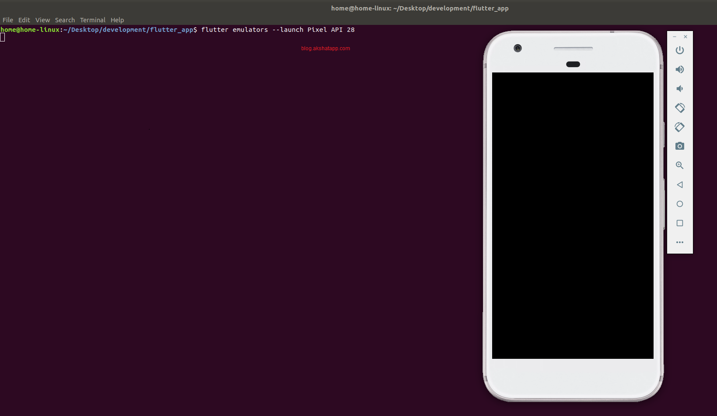Open the Search menu
Viewport: 717px width, 416px height.
tap(65, 20)
